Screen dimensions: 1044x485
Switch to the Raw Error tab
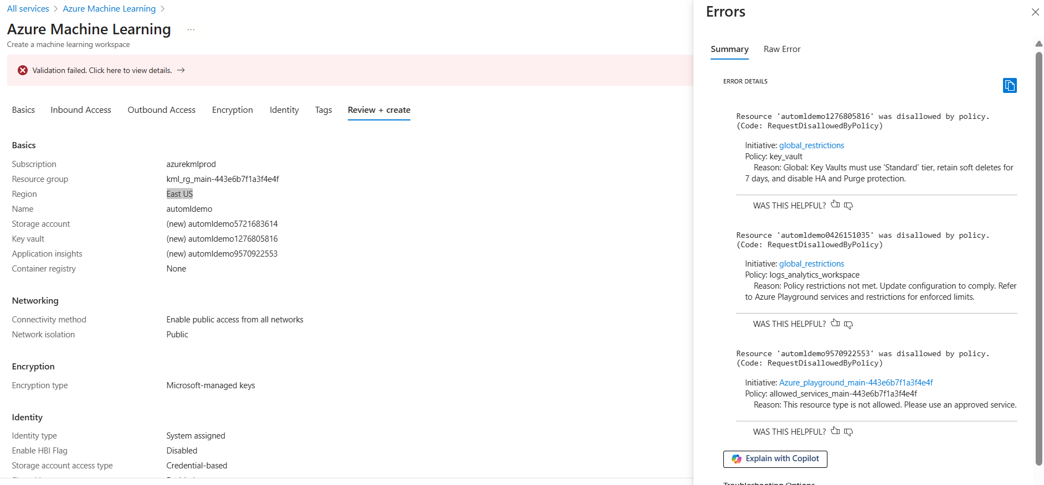782,49
